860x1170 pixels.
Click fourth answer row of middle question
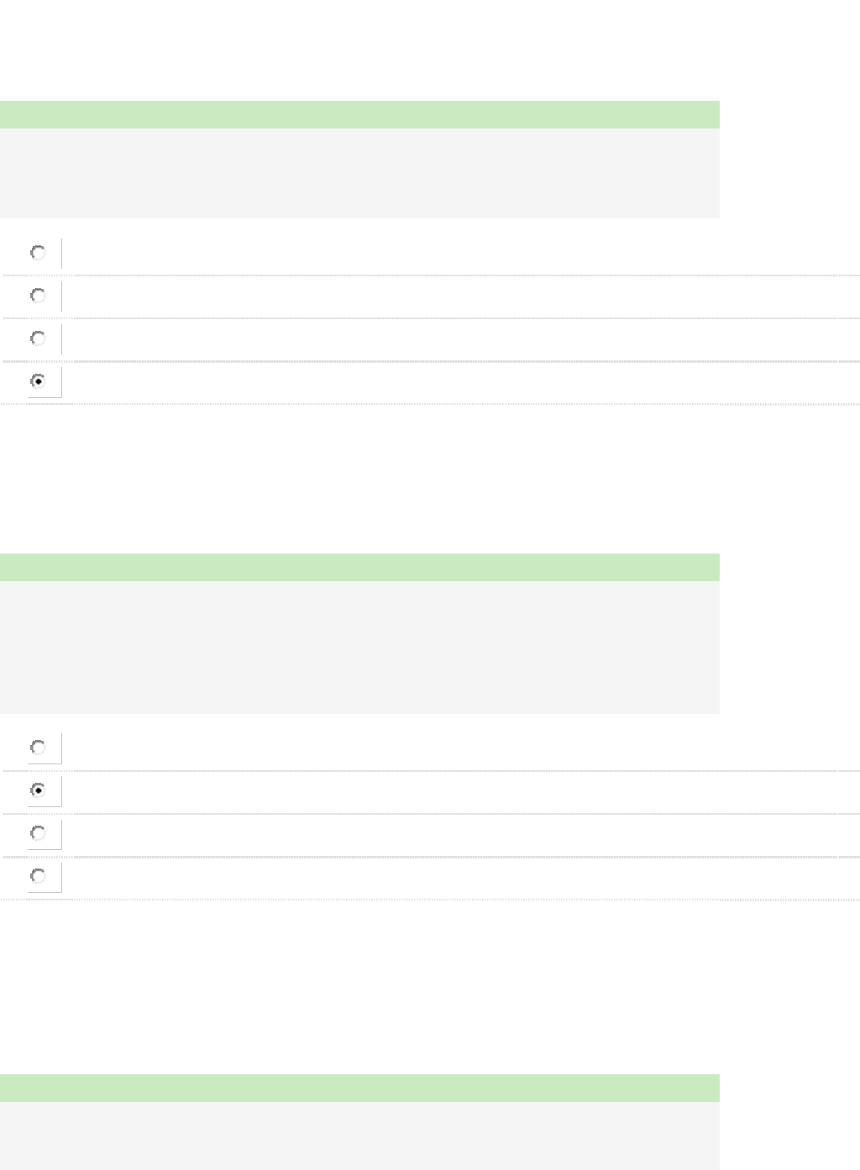[x=454, y=876]
